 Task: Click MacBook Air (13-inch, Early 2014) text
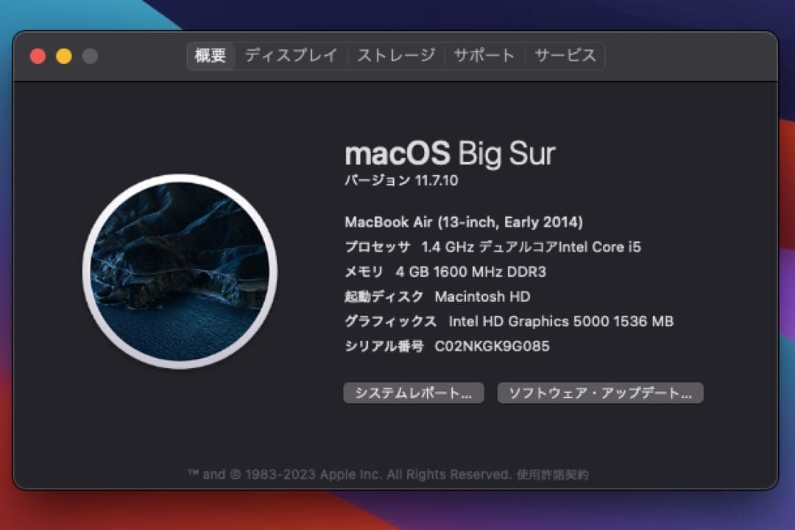pyautogui.click(x=464, y=222)
